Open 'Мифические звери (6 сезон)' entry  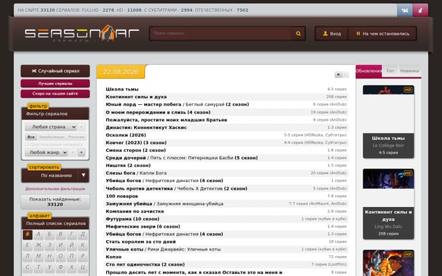[x=143, y=226]
